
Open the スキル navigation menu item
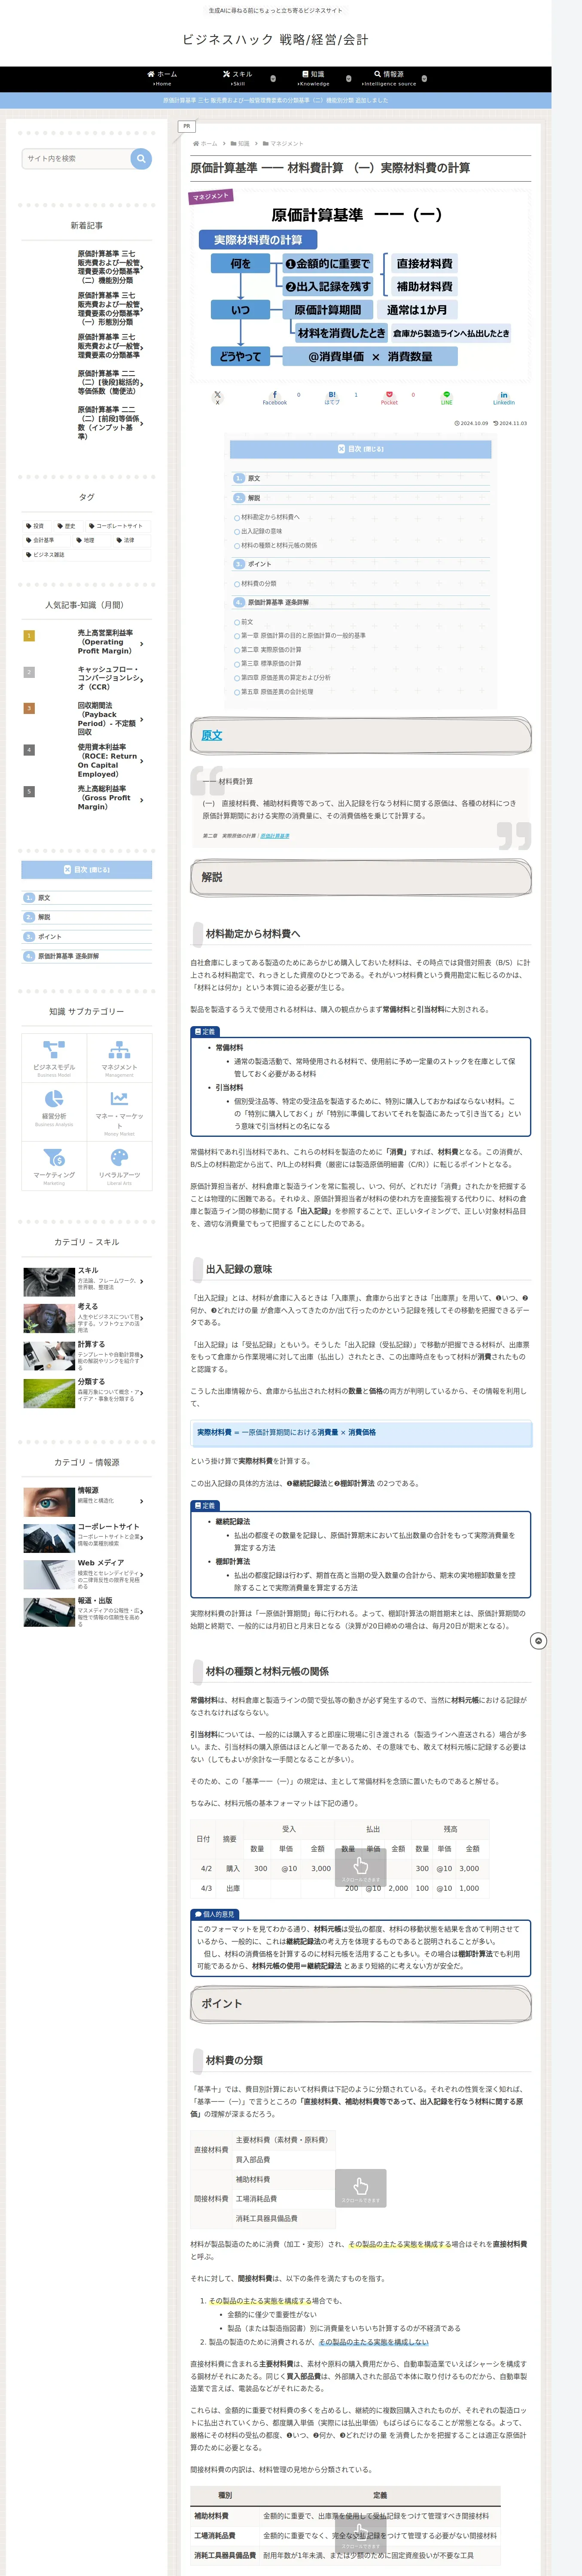(x=238, y=79)
